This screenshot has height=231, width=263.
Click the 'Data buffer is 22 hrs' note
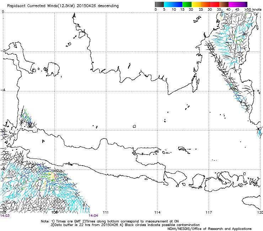(x=73, y=225)
